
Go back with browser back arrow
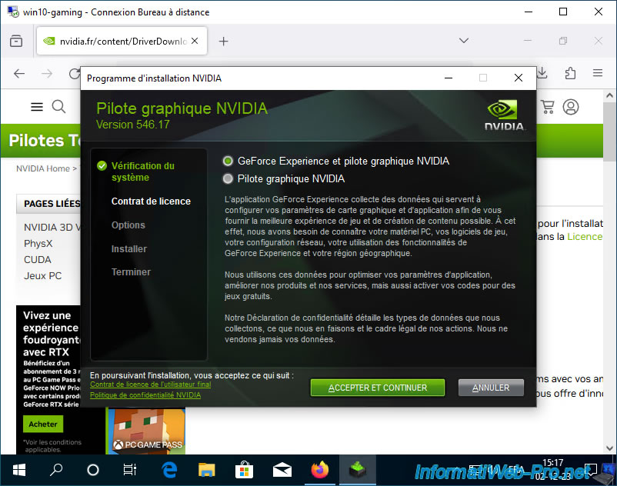click(19, 74)
